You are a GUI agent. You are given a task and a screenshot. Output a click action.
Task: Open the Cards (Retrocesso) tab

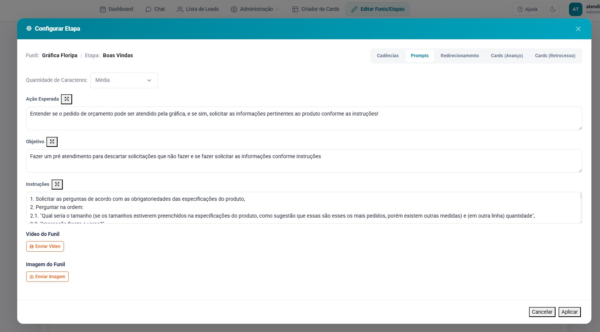pyautogui.click(x=555, y=56)
